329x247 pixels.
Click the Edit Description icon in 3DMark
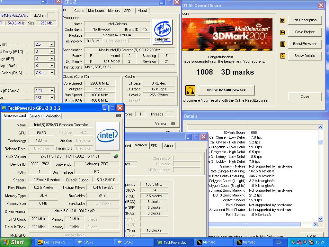point(283,20)
